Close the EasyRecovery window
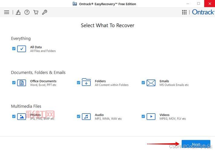 click(210, 4)
